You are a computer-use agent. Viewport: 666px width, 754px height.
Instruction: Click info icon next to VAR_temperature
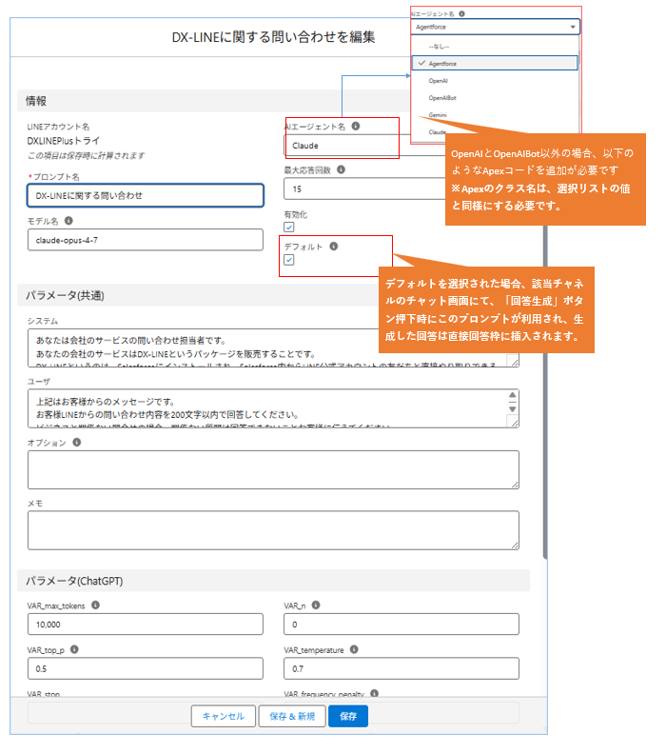[x=354, y=649]
